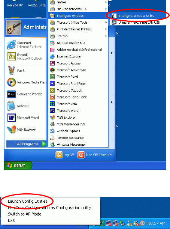This screenshot has width=170, height=229.
Task: Click the Windows start button
Action: 18,165
